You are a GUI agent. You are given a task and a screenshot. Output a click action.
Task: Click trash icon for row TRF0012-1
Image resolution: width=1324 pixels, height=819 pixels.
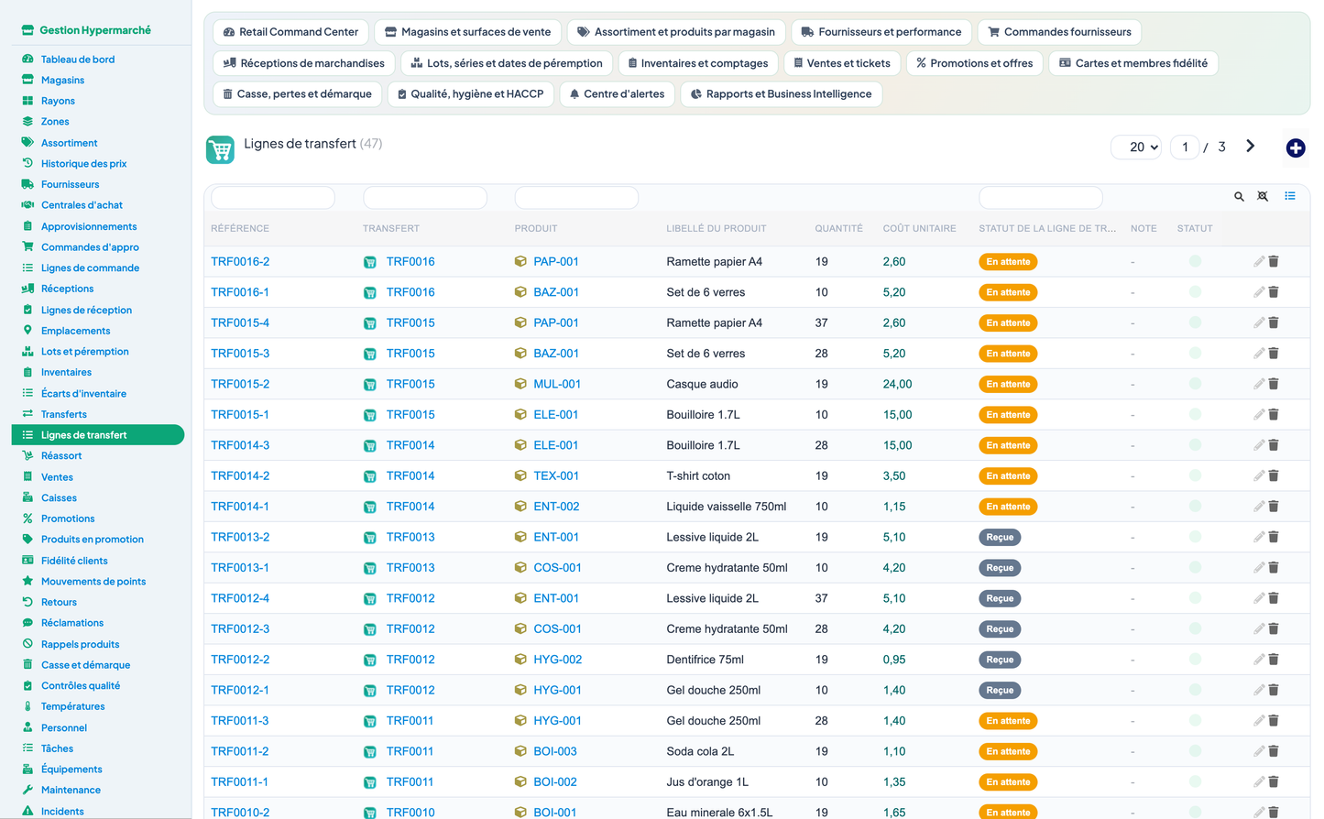[x=1274, y=690]
